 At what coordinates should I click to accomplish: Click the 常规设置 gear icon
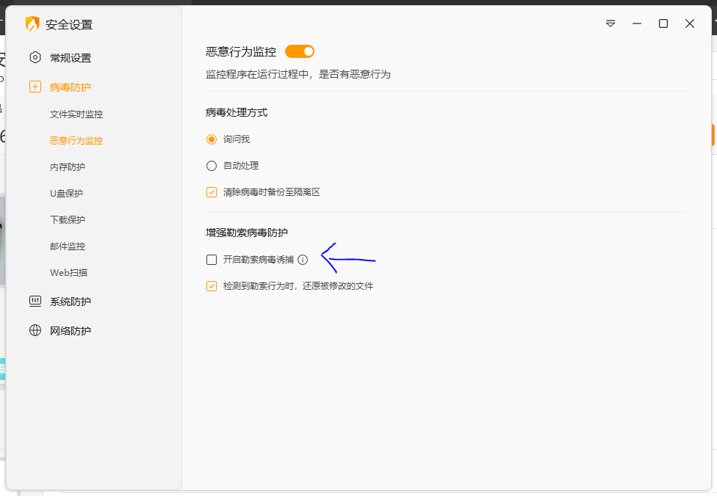tap(35, 58)
